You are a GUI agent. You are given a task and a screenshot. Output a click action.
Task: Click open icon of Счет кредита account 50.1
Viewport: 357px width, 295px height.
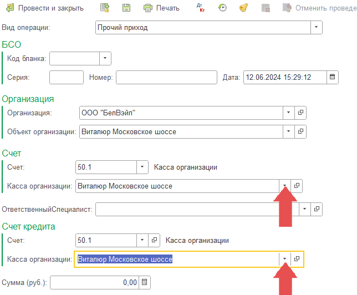[x=155, y=240]
